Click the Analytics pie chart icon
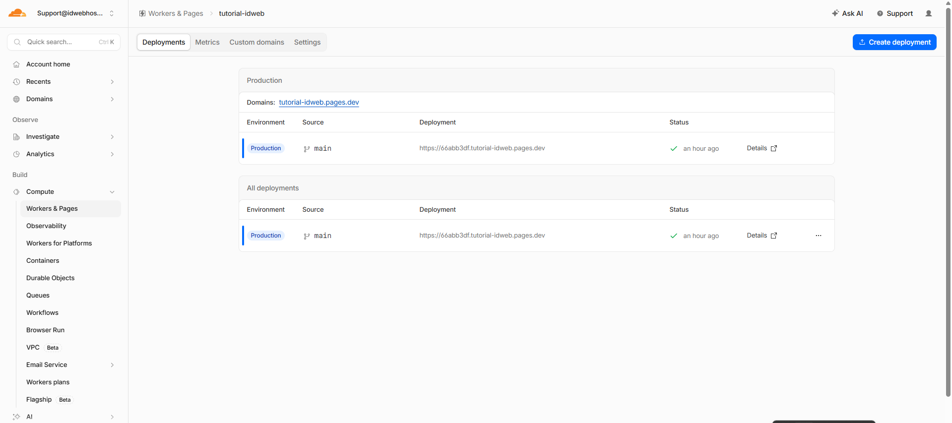952x423 pixels. 16,154
